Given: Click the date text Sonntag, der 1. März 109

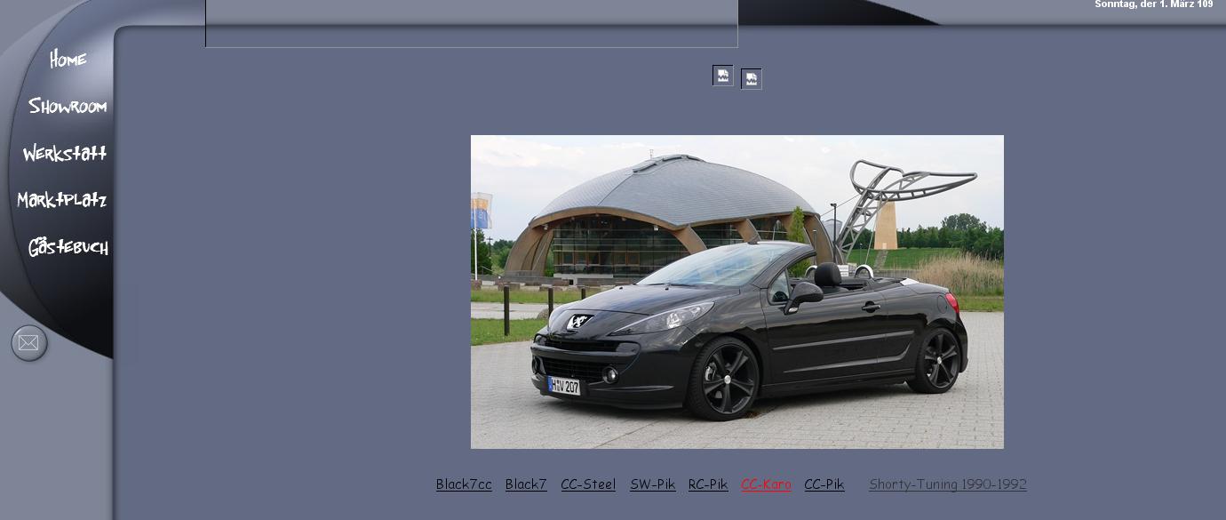Looking at the screenshot, I should point(1153,4).
